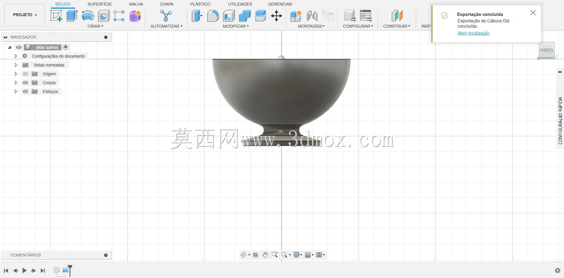Viewport: 564px width, 278px height.
Task: Switch to the MALHA tab
Action: (136, 4)
